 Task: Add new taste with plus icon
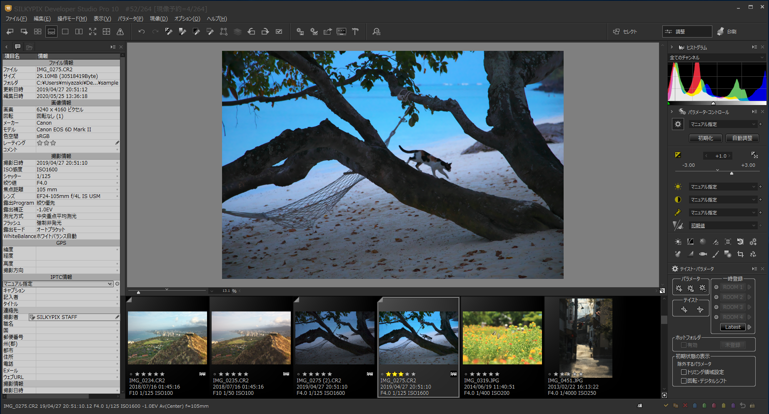click(684, 309)
